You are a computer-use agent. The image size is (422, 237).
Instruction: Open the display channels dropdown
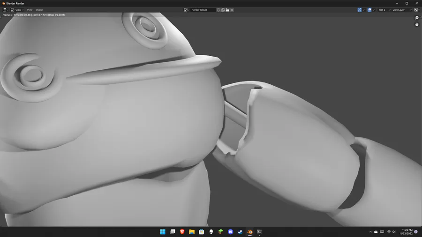tap(417, 10)
